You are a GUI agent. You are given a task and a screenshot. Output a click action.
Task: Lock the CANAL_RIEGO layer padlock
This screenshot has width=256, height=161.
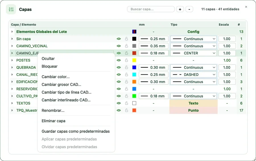point(126,75)
